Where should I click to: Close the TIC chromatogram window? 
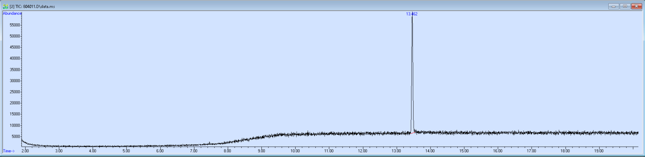636,6
